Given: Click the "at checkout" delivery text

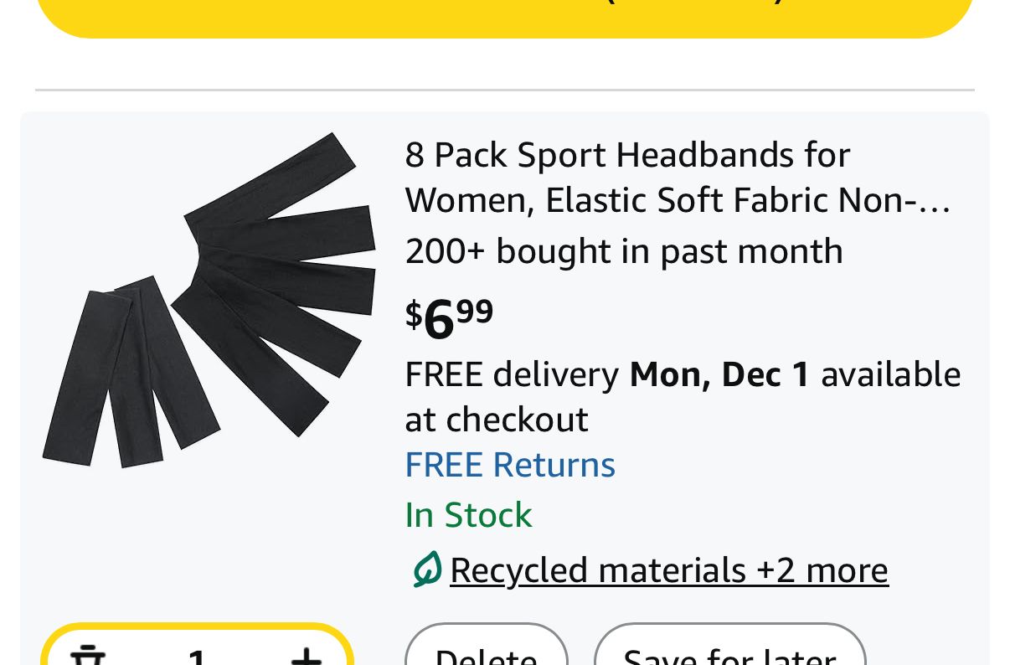Looking at the screenshot, I should [497, 420].
